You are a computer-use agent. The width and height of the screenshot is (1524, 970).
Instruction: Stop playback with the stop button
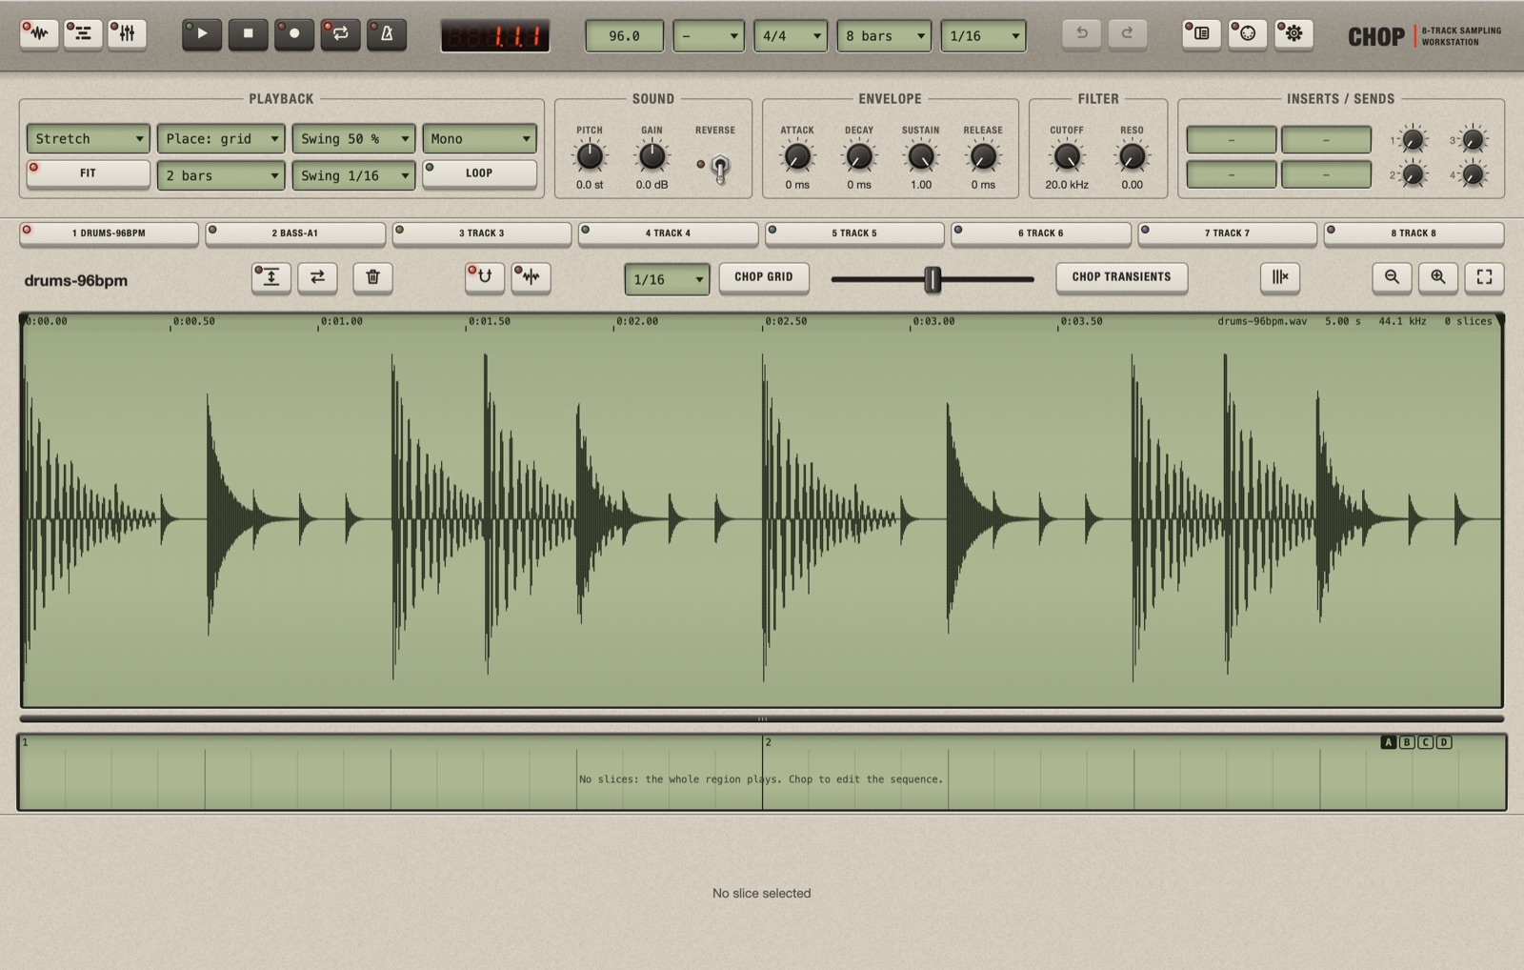248,34
